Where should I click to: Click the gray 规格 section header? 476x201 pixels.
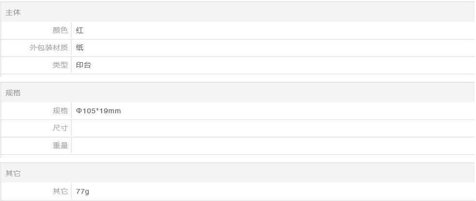pyautogui.click(x=13, y=93)
